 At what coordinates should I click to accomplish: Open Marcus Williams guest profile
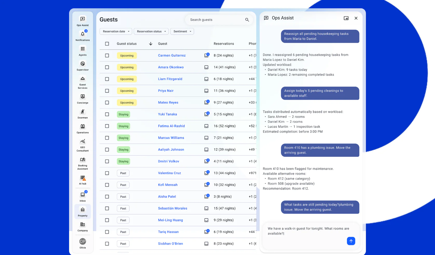pos(171,138)
